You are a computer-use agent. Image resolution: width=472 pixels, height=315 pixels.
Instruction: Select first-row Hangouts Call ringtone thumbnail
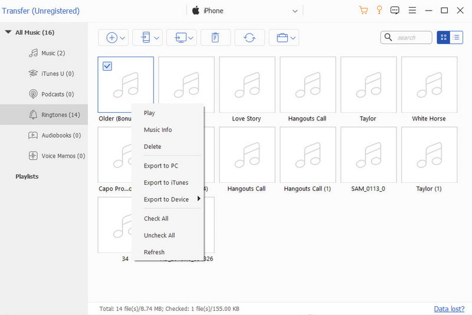pyautogui.click(x=307, y=84)
